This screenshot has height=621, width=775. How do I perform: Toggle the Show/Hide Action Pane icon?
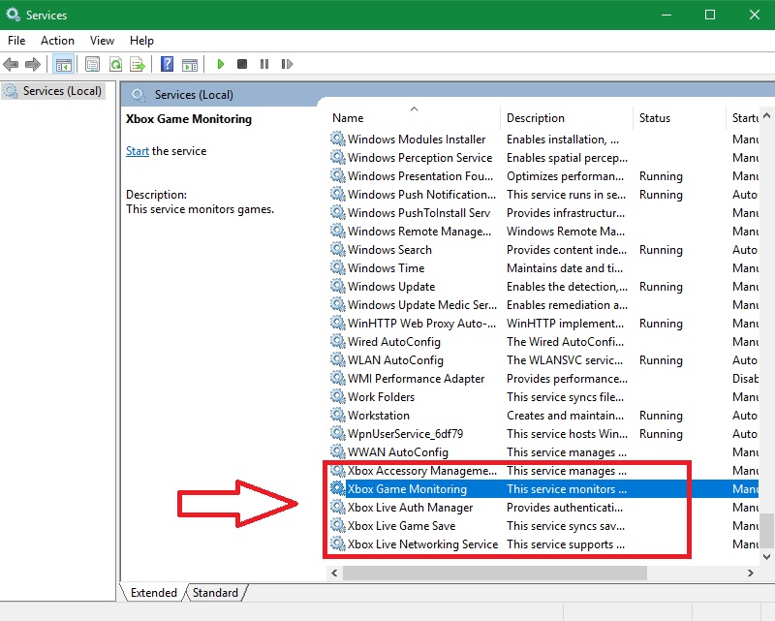point(190,64)
